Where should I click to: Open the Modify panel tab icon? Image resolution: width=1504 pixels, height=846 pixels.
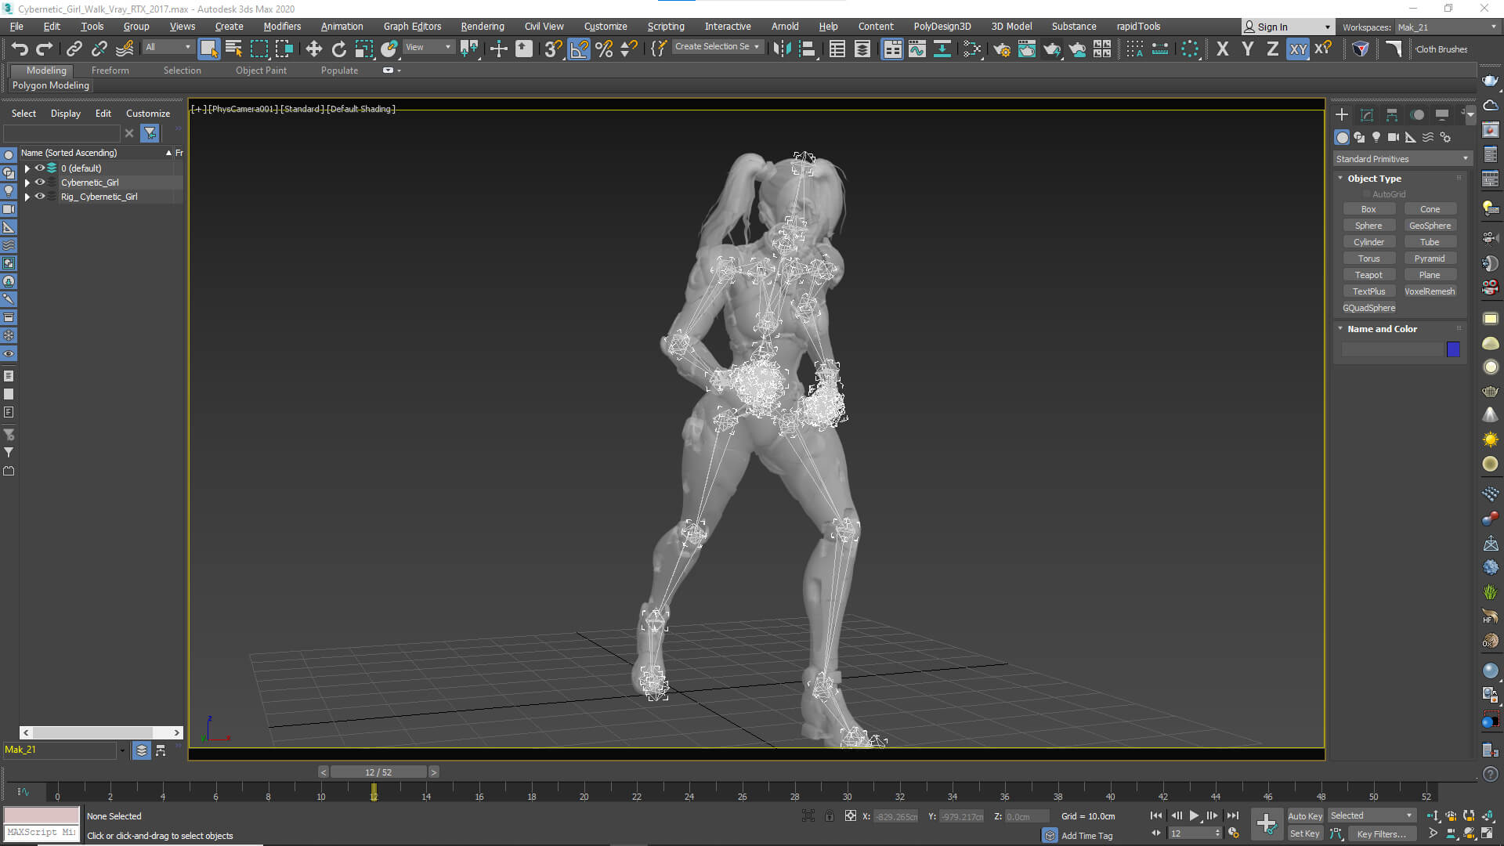click(1367, 114)
